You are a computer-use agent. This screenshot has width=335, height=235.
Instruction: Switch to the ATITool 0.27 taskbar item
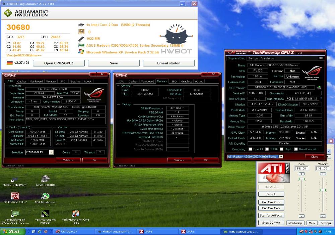74,232
